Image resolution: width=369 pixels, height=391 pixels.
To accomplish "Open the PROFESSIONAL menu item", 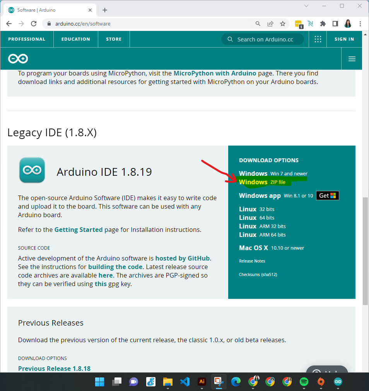I will click(x=27, y=39).
